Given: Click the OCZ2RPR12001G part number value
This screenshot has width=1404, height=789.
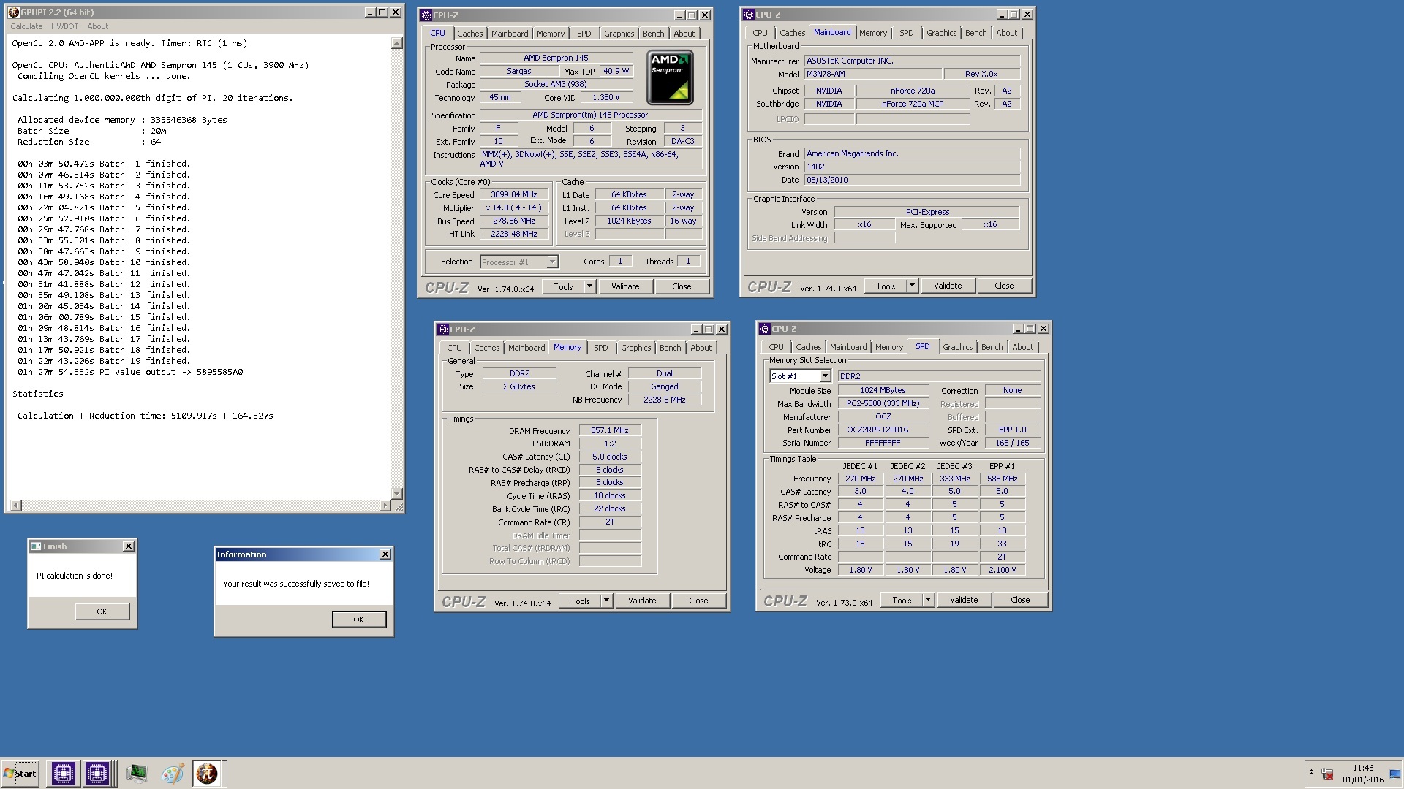Looking at the screenshot, I should point(883,430).
